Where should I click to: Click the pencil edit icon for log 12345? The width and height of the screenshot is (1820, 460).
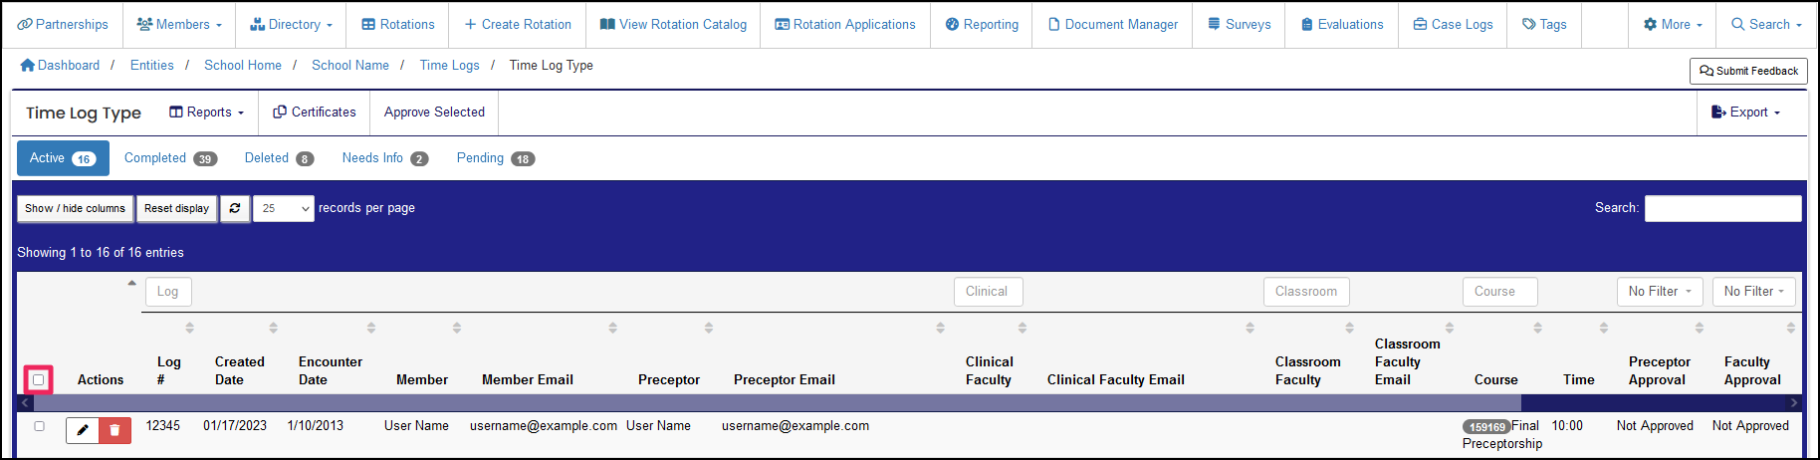pyautogui.click(x=83, y=430)
